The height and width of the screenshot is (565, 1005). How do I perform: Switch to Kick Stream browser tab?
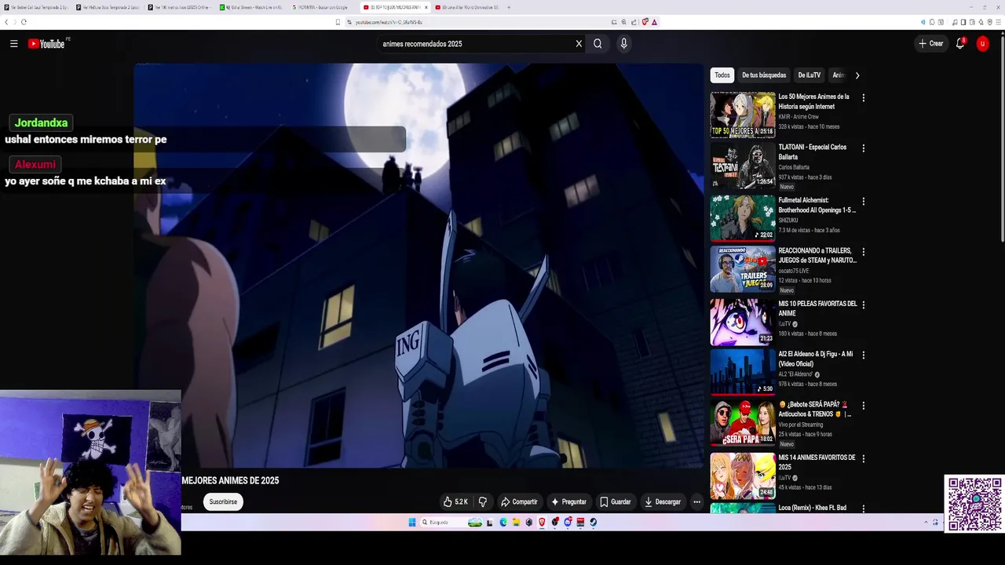[251, 7]
